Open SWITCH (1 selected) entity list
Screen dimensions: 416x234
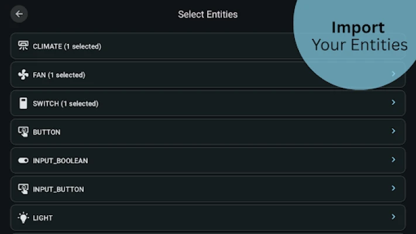(x=66, y=104)
